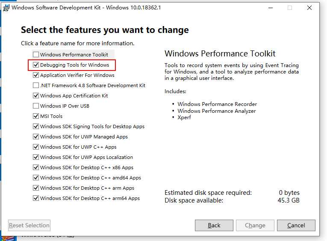Uncheck the MSI Tools checkbox

click(x=36, y=116)
